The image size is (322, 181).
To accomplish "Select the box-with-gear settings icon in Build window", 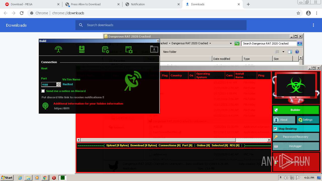I will pyautogui.click(x=105, y=49).
